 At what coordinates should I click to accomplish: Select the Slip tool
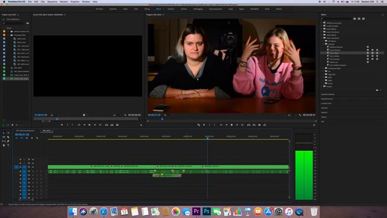(4, 141)
